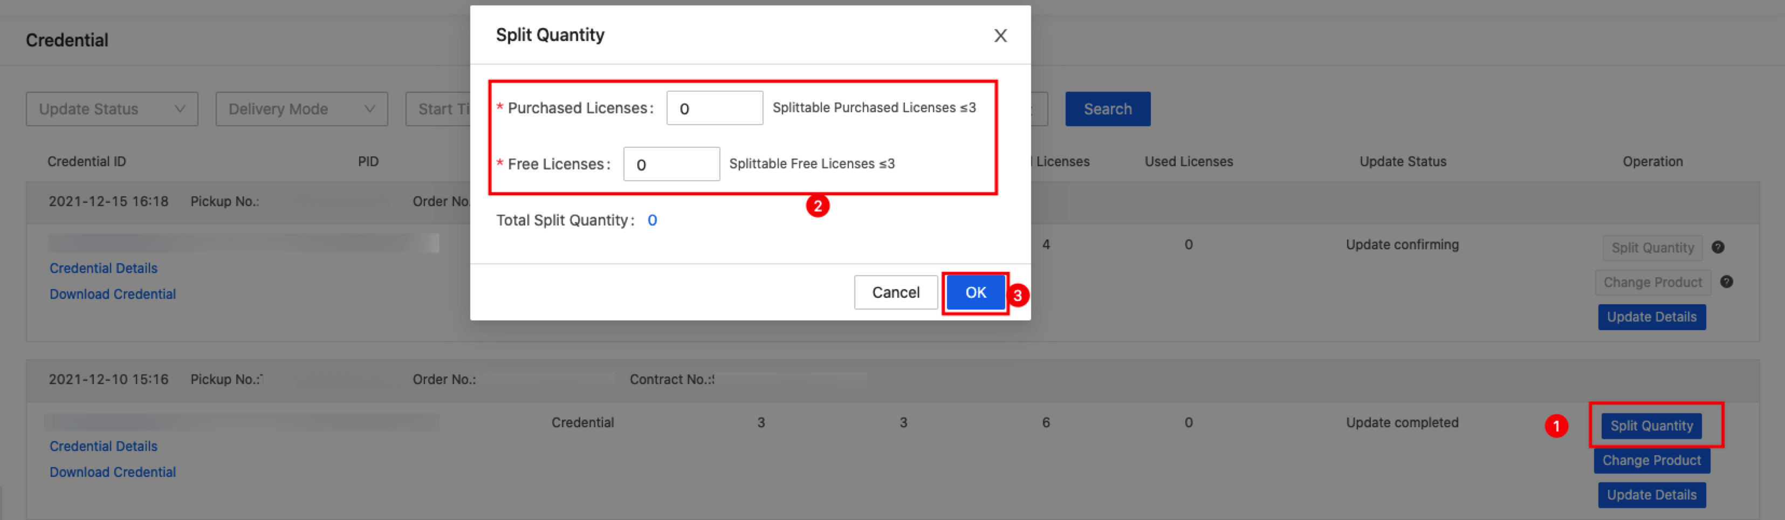1785x520 pixels.
Task: Close the Split Quantity dialog with X
Action: click(x=1000, y=36)
